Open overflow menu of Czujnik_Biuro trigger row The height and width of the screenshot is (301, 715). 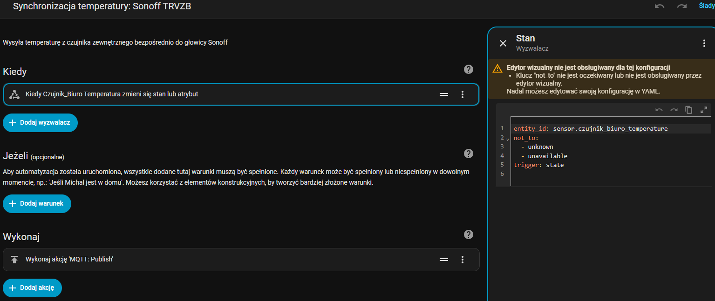point(463,94)
